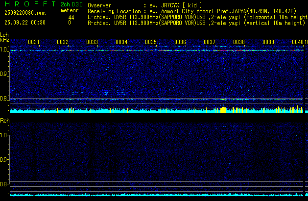Click the large yellow spike in Lch intensity bar
Image resolution: width=308 pixels, height=201 pixels.
pyautogui.click(x=223, y=109)
